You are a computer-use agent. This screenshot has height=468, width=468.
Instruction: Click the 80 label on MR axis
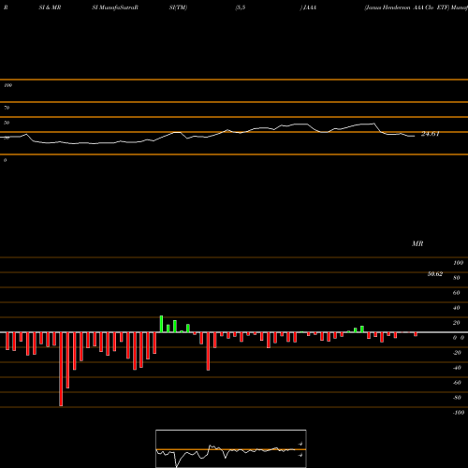click(x=457, y=278)
